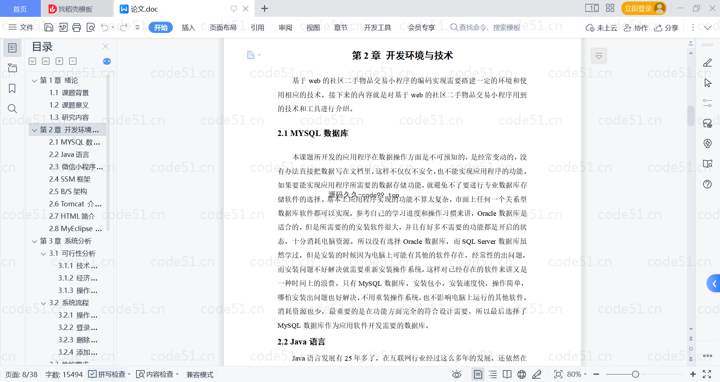
Task: Click the command search field
Action: tap(486, 27)
